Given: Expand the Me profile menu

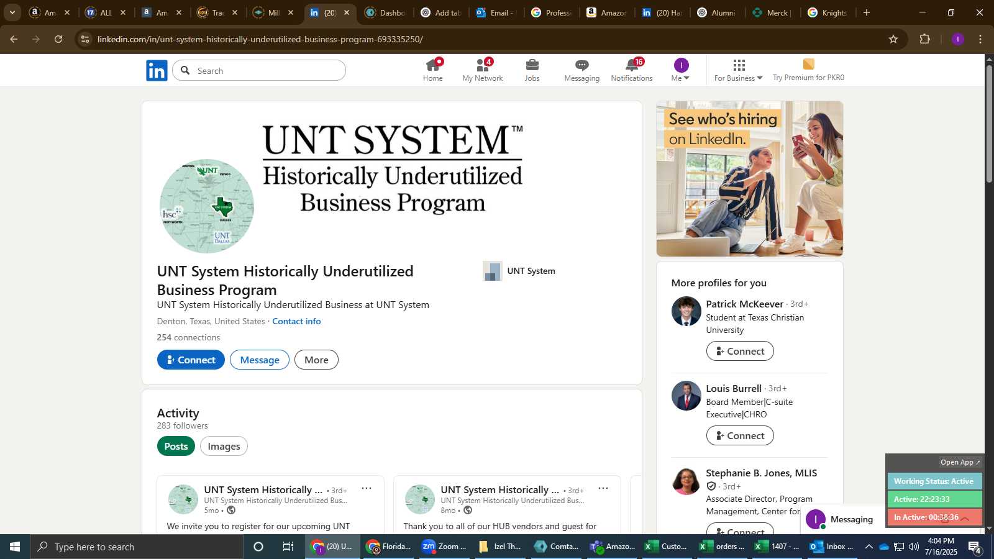Looking at the screenshot, I should pos(681,70).
